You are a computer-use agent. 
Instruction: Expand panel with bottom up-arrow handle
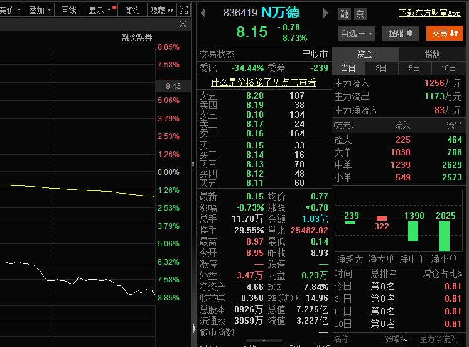(264, 341)
